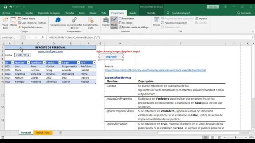Toggle Usar referencias relativas
Viewport: 255px width, 143px height.
tap(32, 23)
